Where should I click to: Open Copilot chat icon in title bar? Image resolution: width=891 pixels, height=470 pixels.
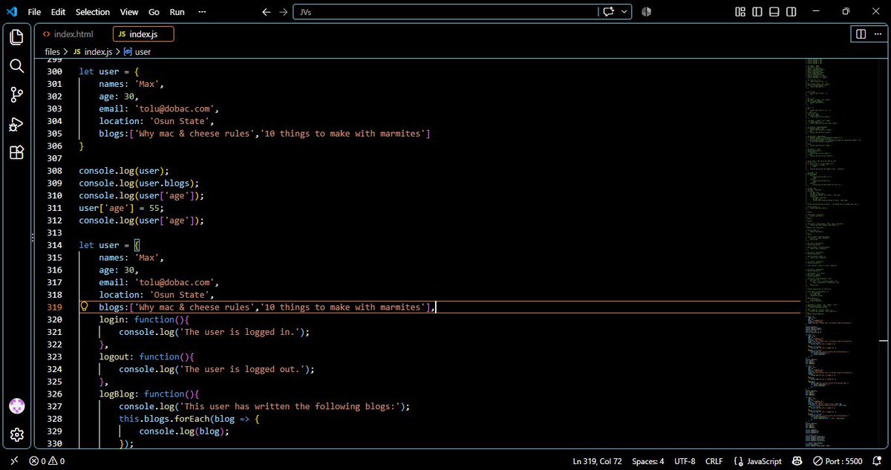tap(610, 12)
